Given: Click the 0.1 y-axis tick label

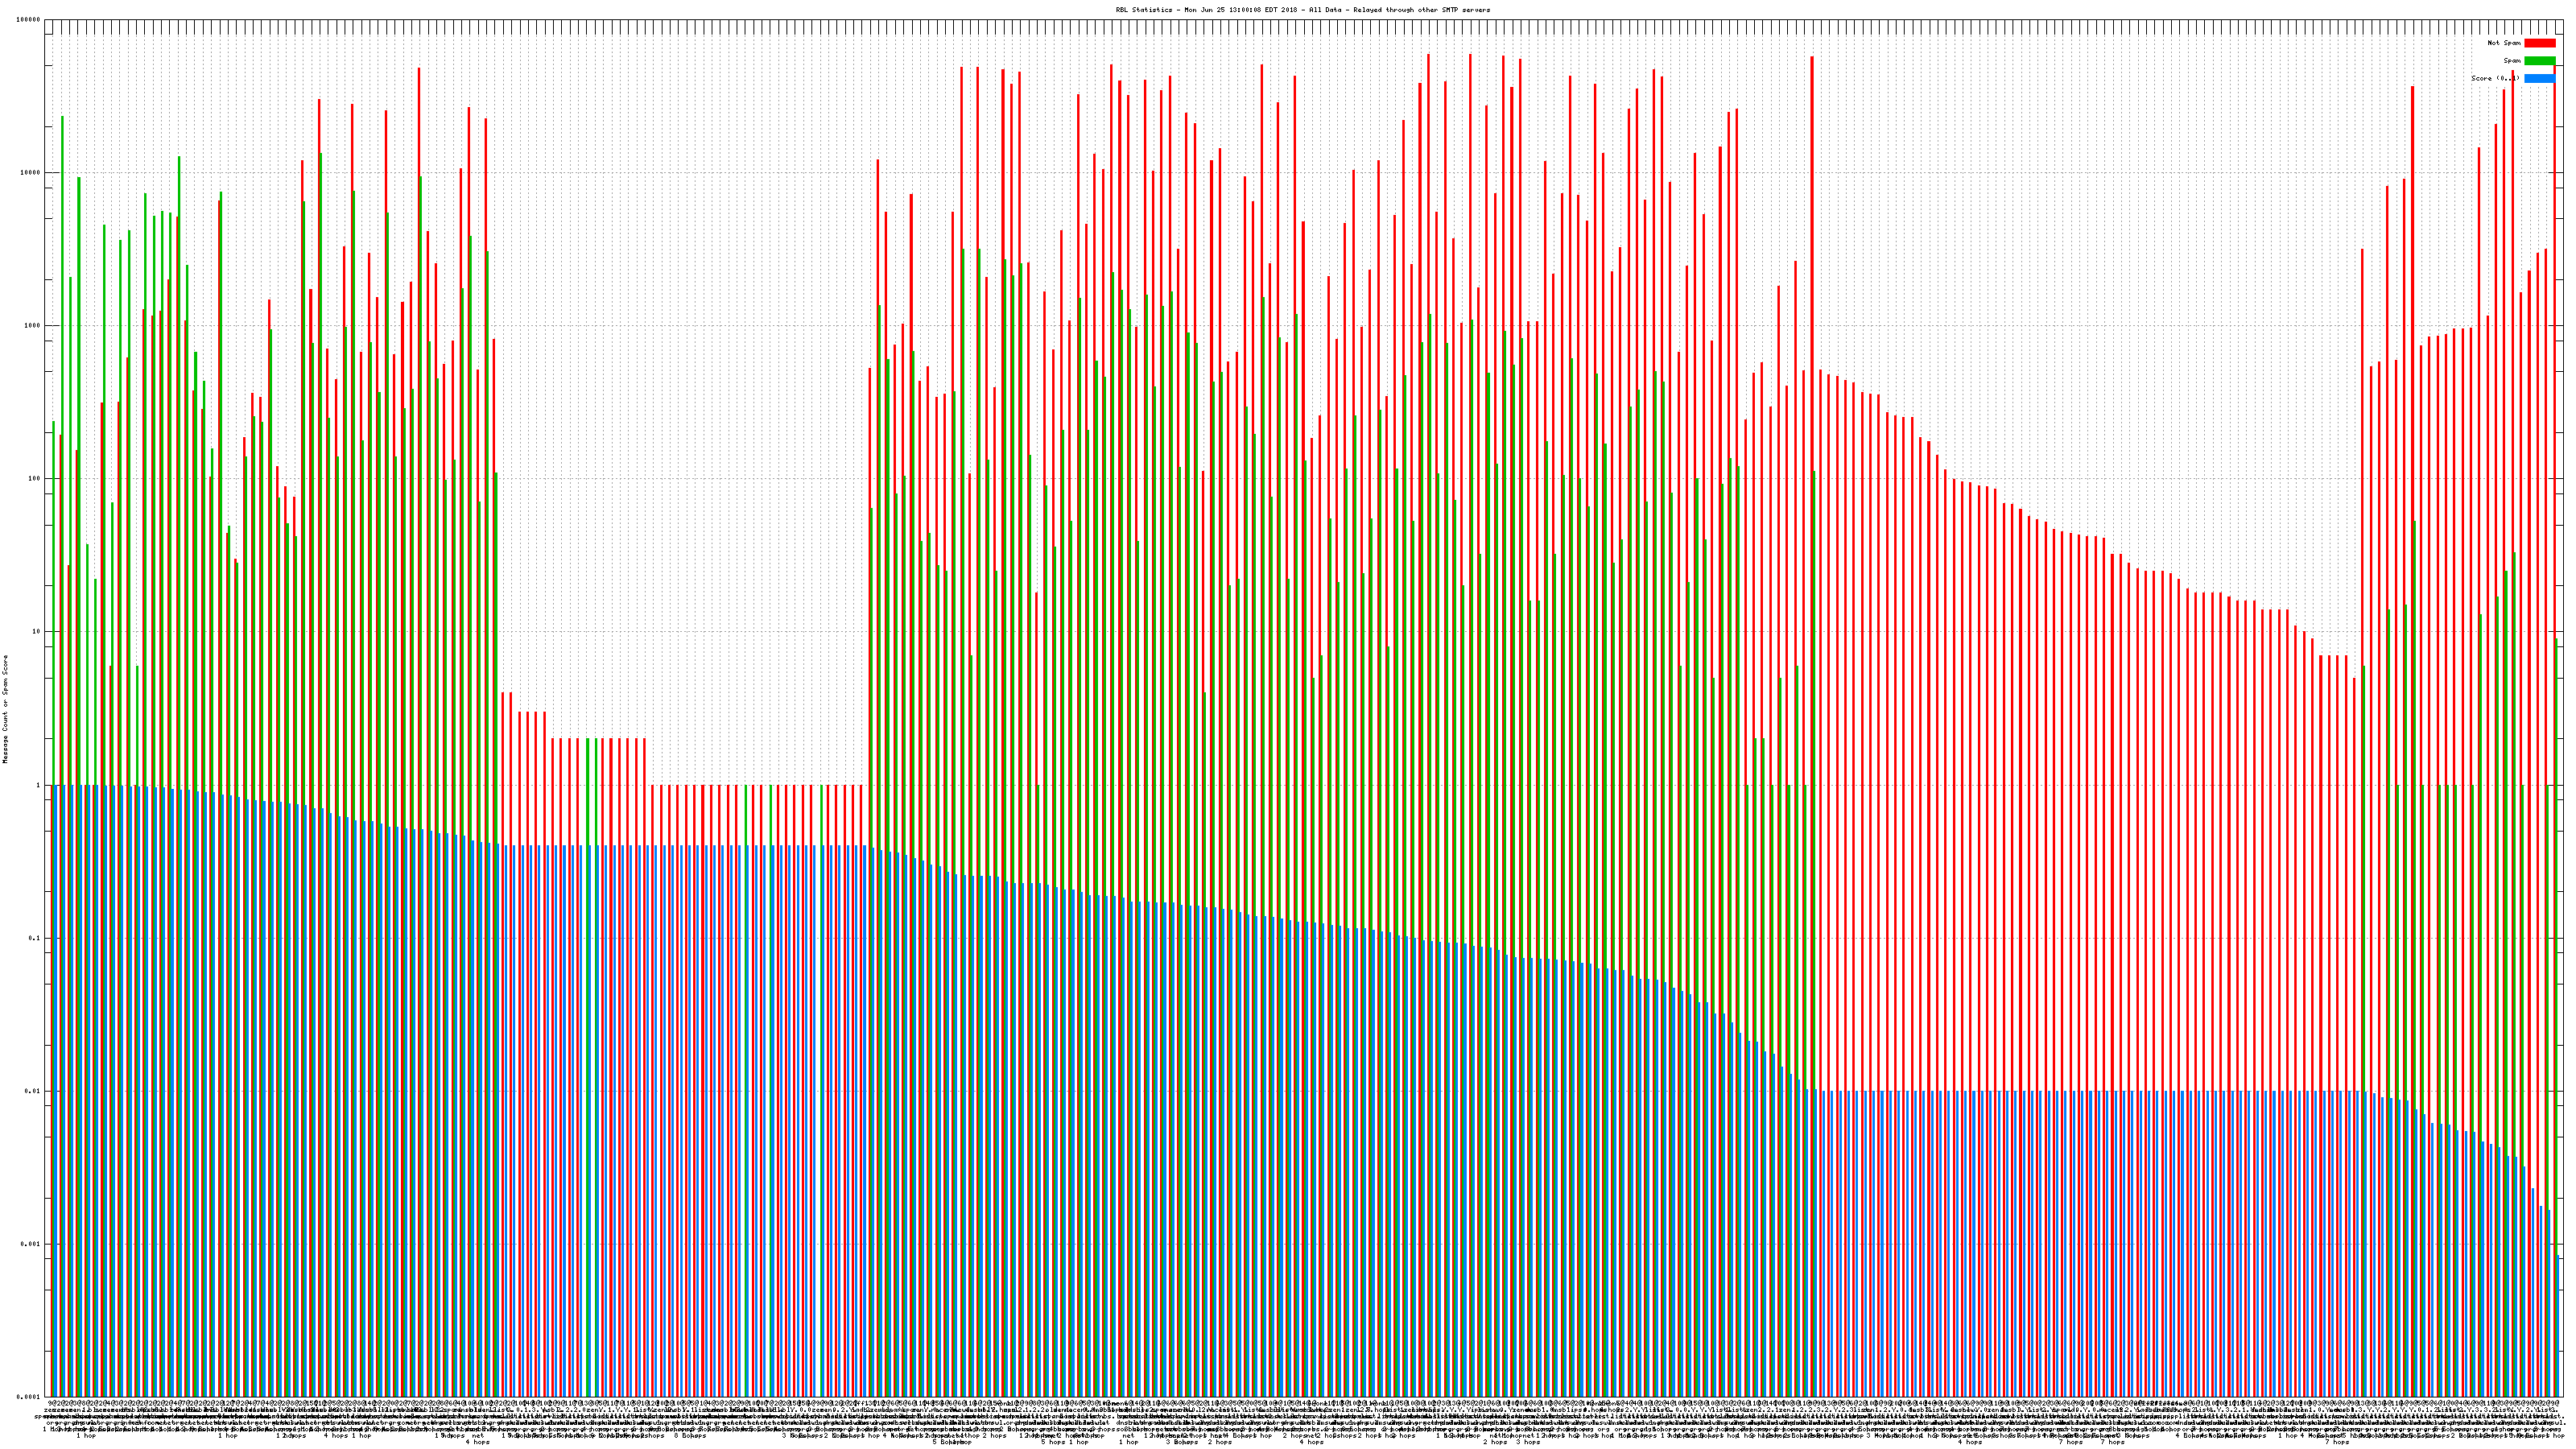Looking at the screenshot, I should pyautogui.click(x=35, y=938).
